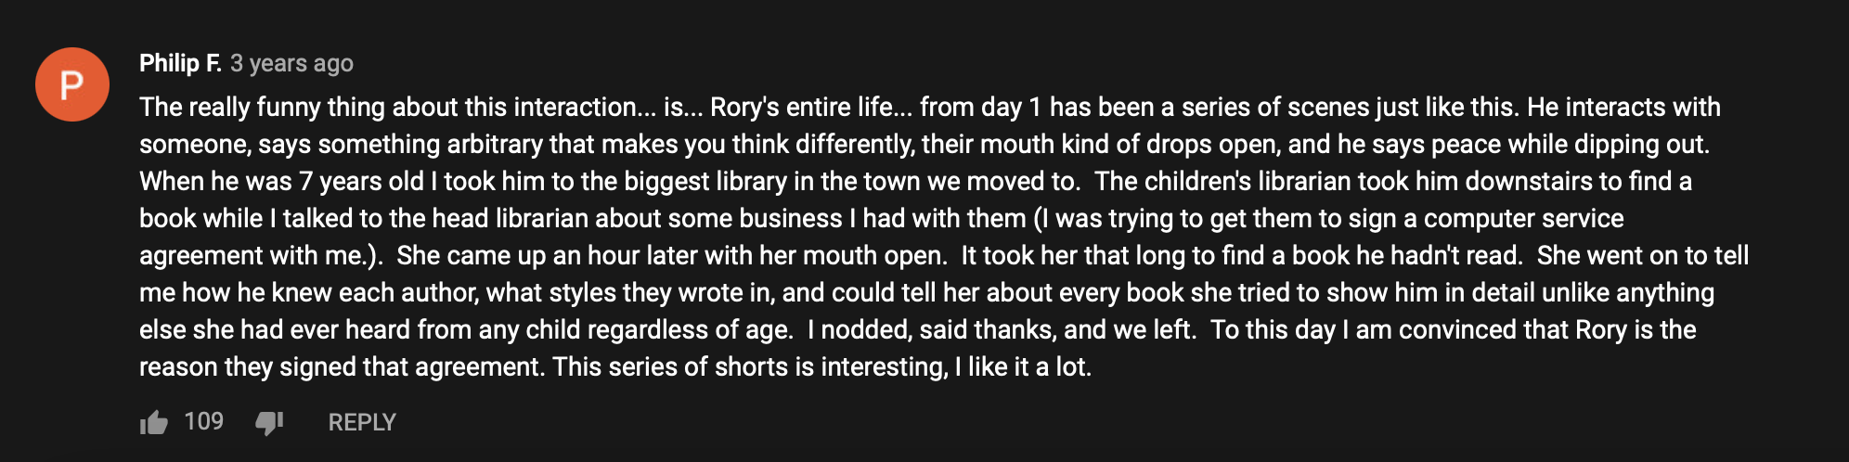Dislike the comment with thumbs down icon
This screenshot has height=462, width=1849.
269,423
